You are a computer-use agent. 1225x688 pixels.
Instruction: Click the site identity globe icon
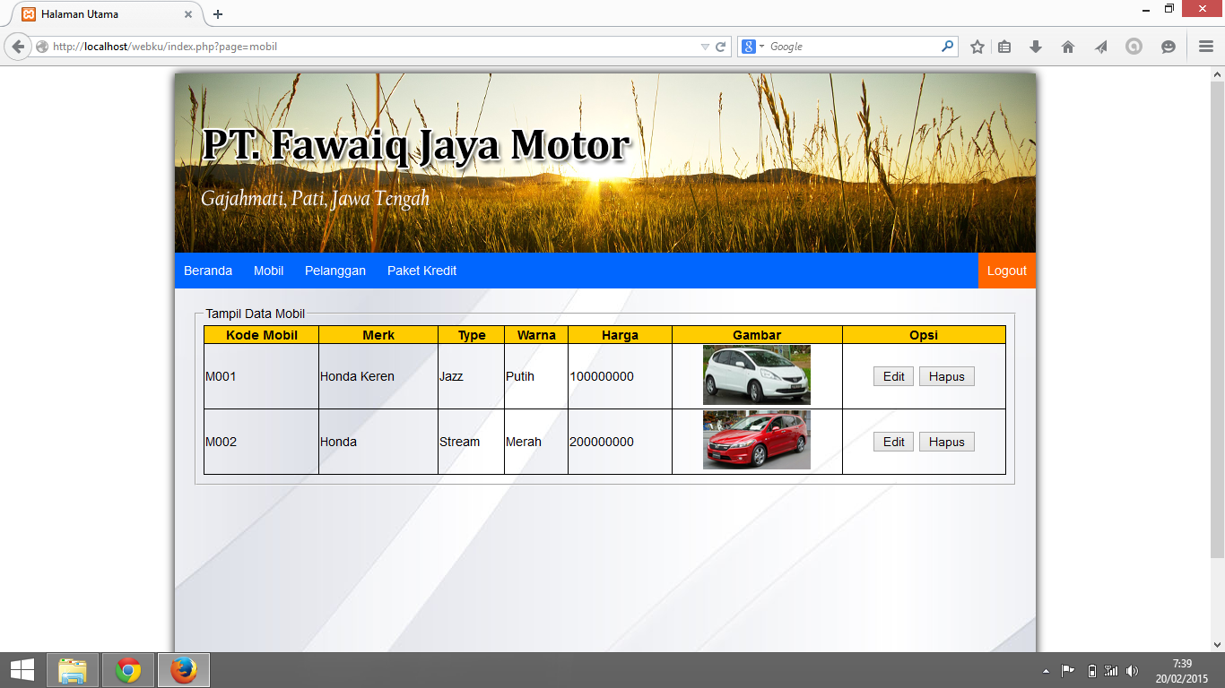pos(42,47)
